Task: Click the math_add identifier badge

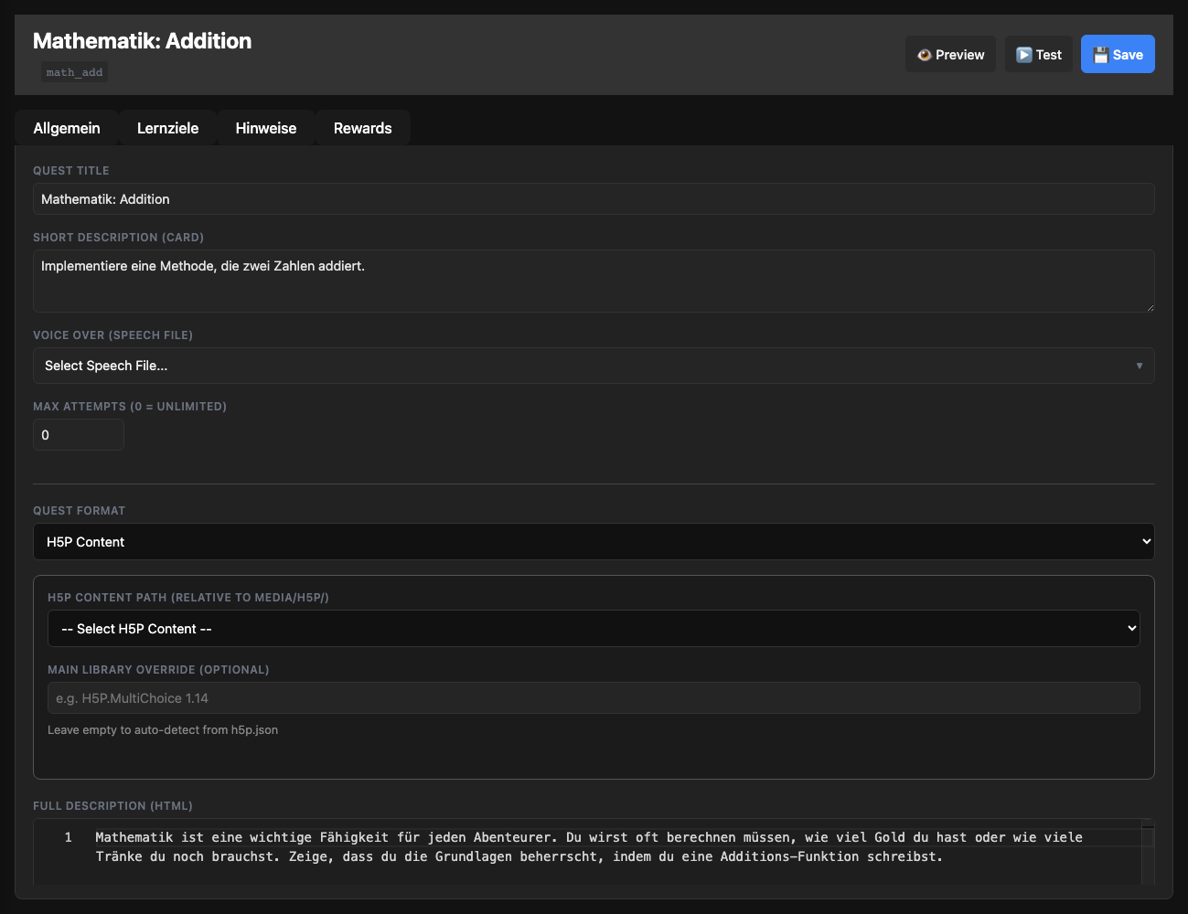Action: click(74, 71)
